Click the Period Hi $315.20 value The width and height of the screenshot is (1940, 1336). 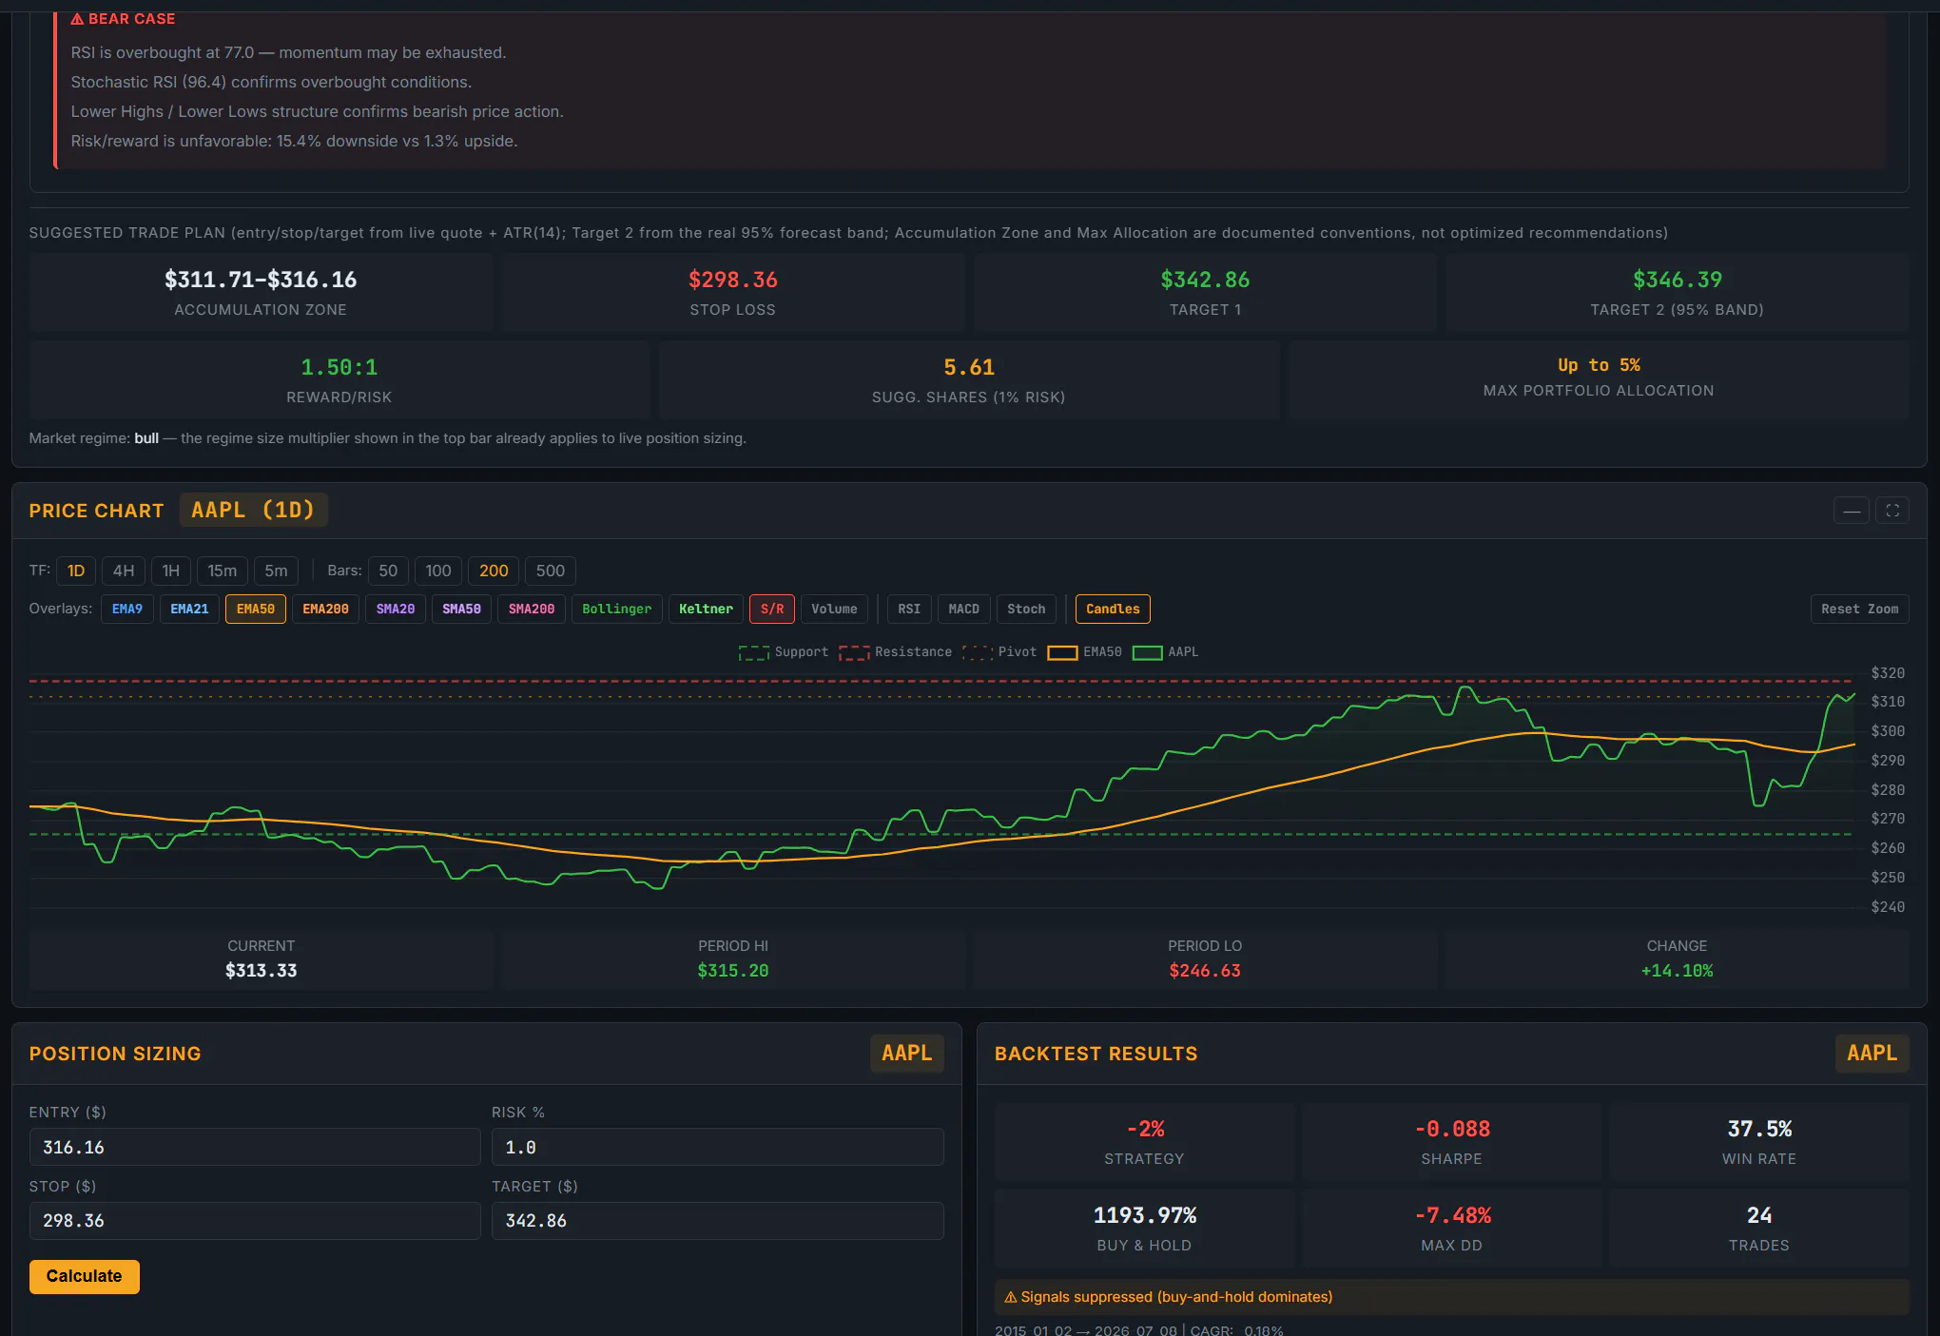click(733, 971)
